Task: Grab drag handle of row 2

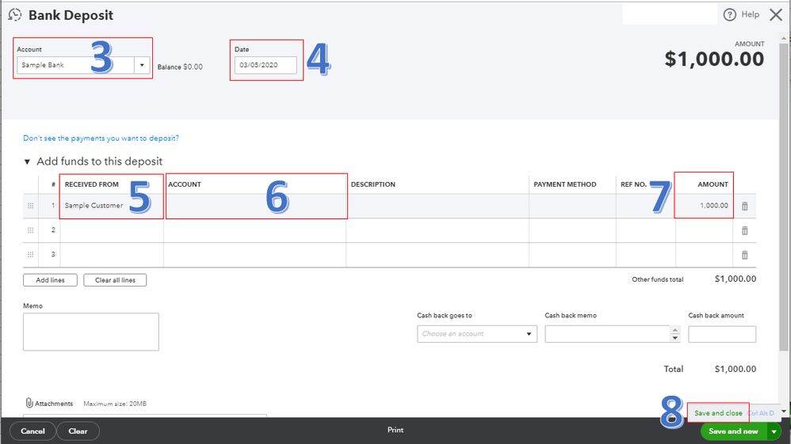Action: [31, 230]
